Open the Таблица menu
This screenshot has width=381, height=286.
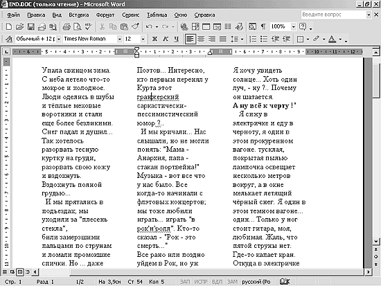coord(157,15)
